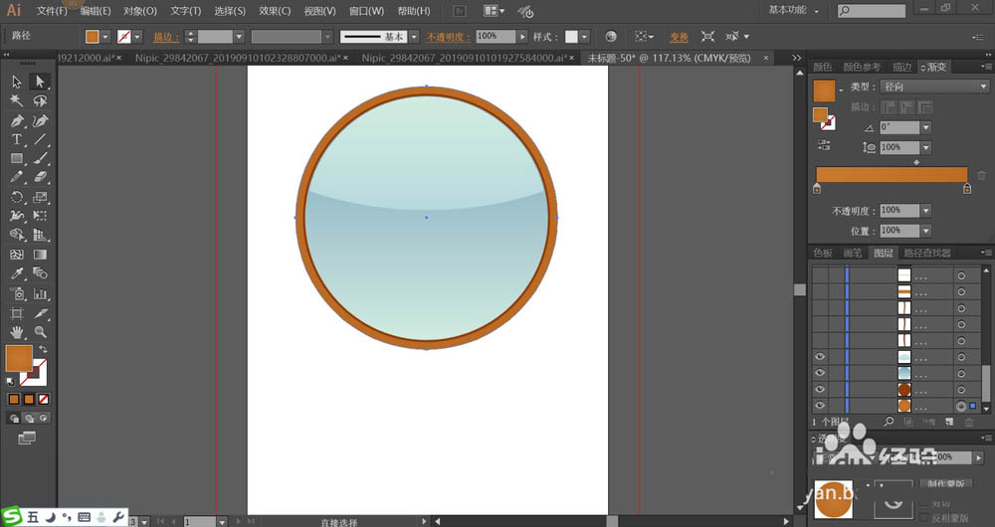The width and height of the screenshot is (995, 527).
Task: Select the Mesh tool
Action: pyautogui.click(x=17, y=255)
